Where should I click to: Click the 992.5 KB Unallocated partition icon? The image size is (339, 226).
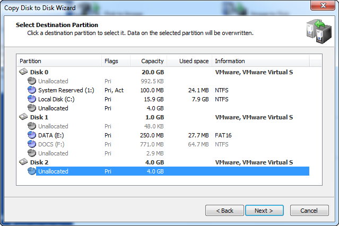(32, 81)
